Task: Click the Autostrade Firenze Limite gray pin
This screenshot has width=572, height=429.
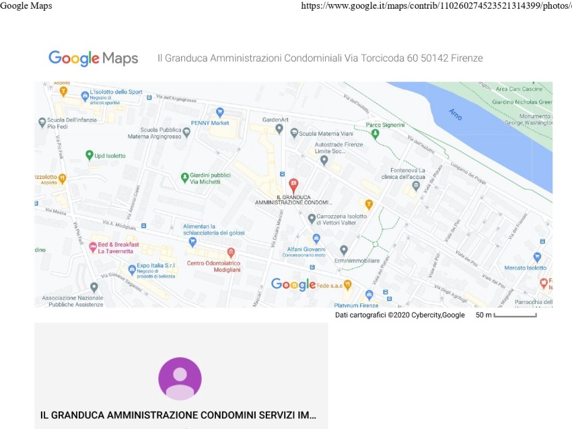Action: (x=324, y=161)
